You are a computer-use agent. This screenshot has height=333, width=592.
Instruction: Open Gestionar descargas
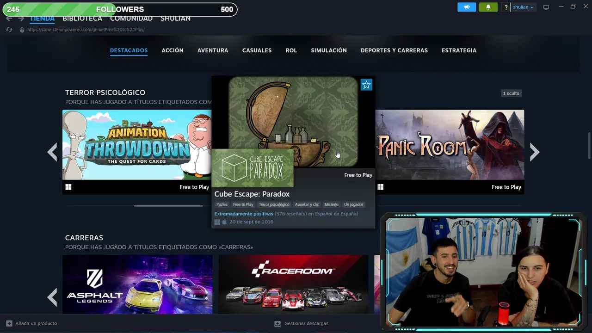pos(302,324)
